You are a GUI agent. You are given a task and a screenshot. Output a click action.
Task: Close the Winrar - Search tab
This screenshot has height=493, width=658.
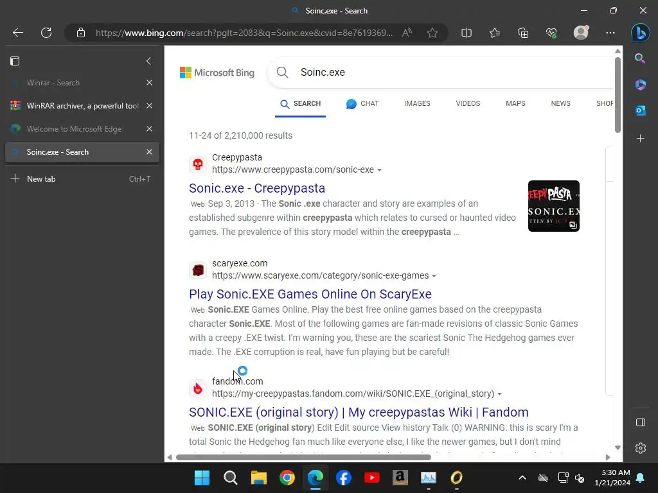pos(149,83)
